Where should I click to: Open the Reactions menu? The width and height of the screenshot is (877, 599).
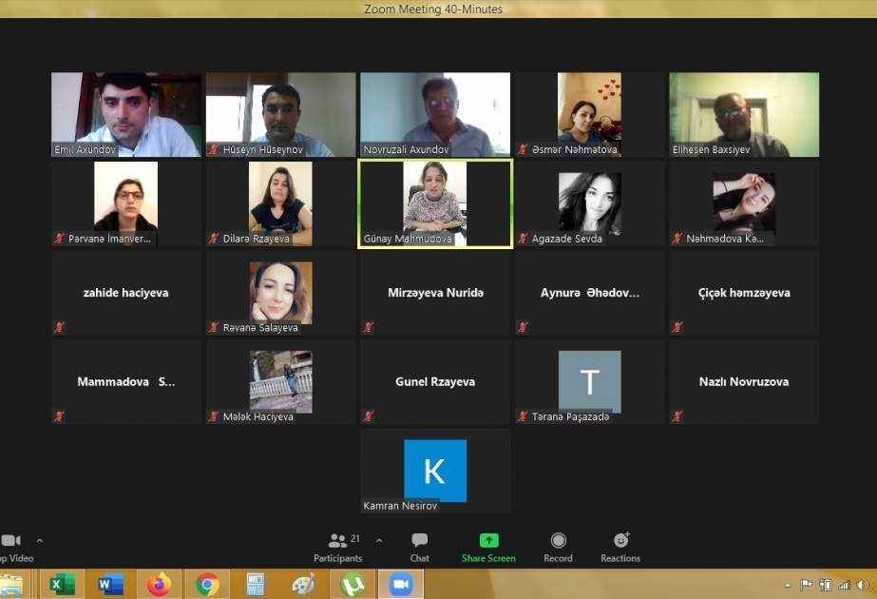[620, 548]
